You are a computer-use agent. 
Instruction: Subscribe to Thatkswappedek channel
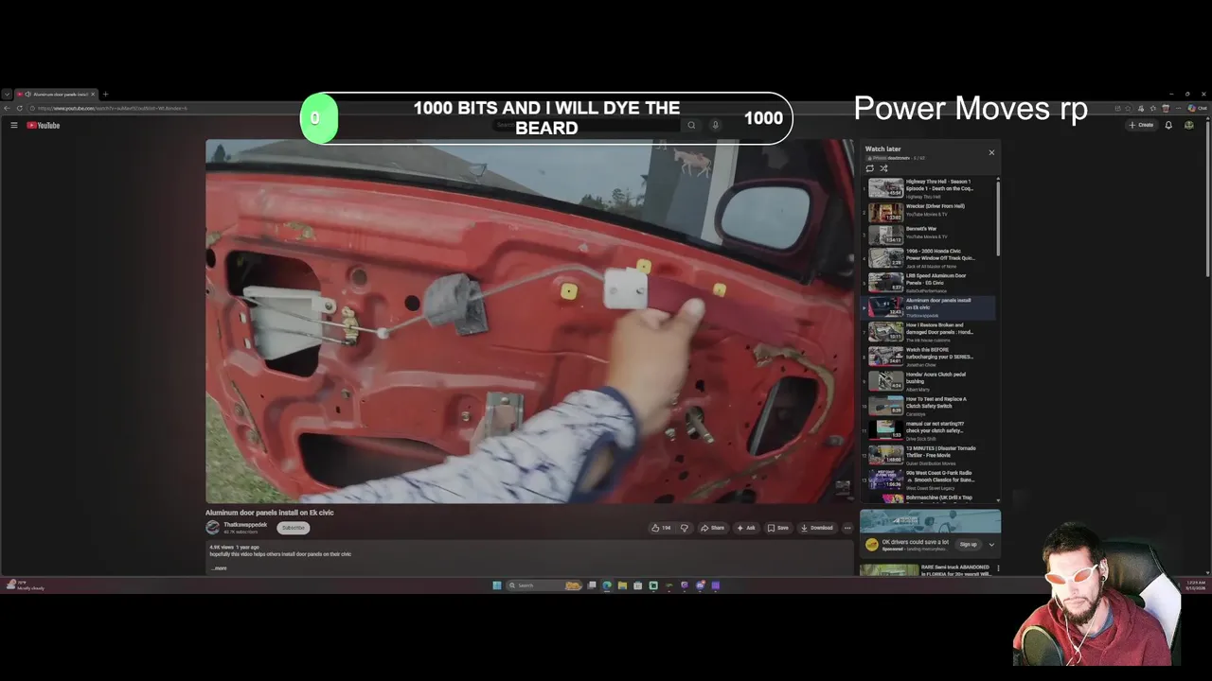[x=294, y=528]
